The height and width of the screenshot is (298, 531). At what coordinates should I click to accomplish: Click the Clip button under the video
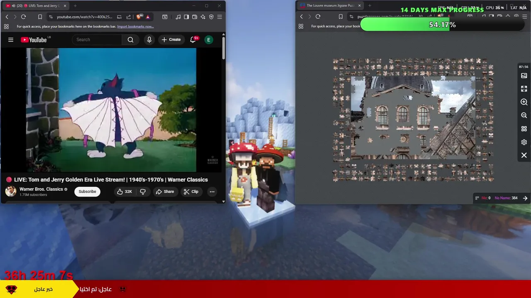point(191,192)
